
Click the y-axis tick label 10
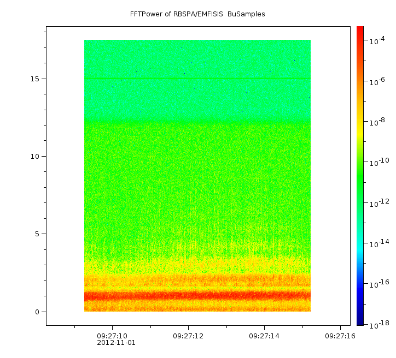[34, 157]
